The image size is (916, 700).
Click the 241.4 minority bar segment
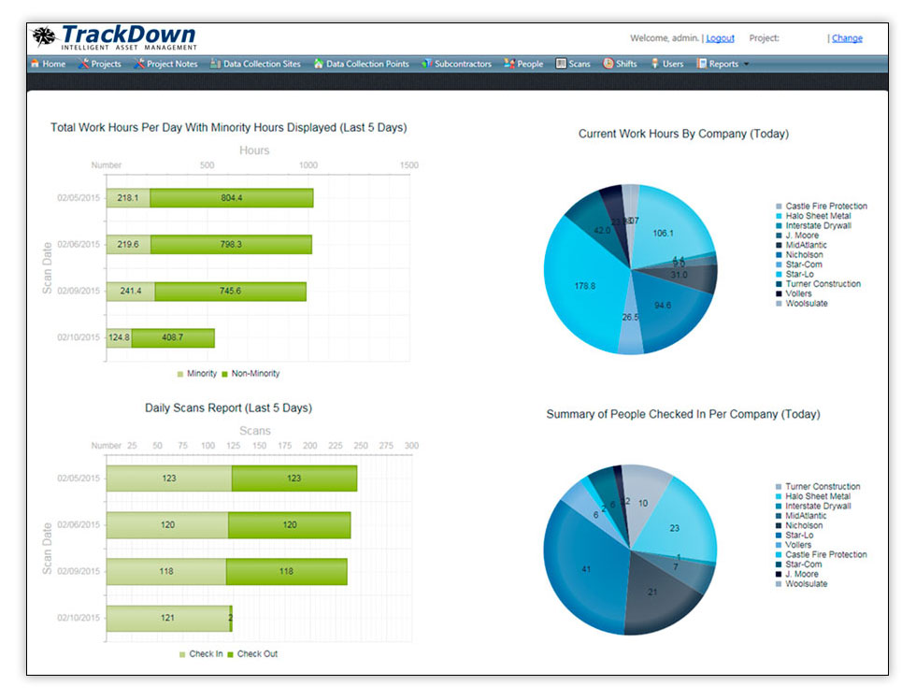(x=131, y=291)
